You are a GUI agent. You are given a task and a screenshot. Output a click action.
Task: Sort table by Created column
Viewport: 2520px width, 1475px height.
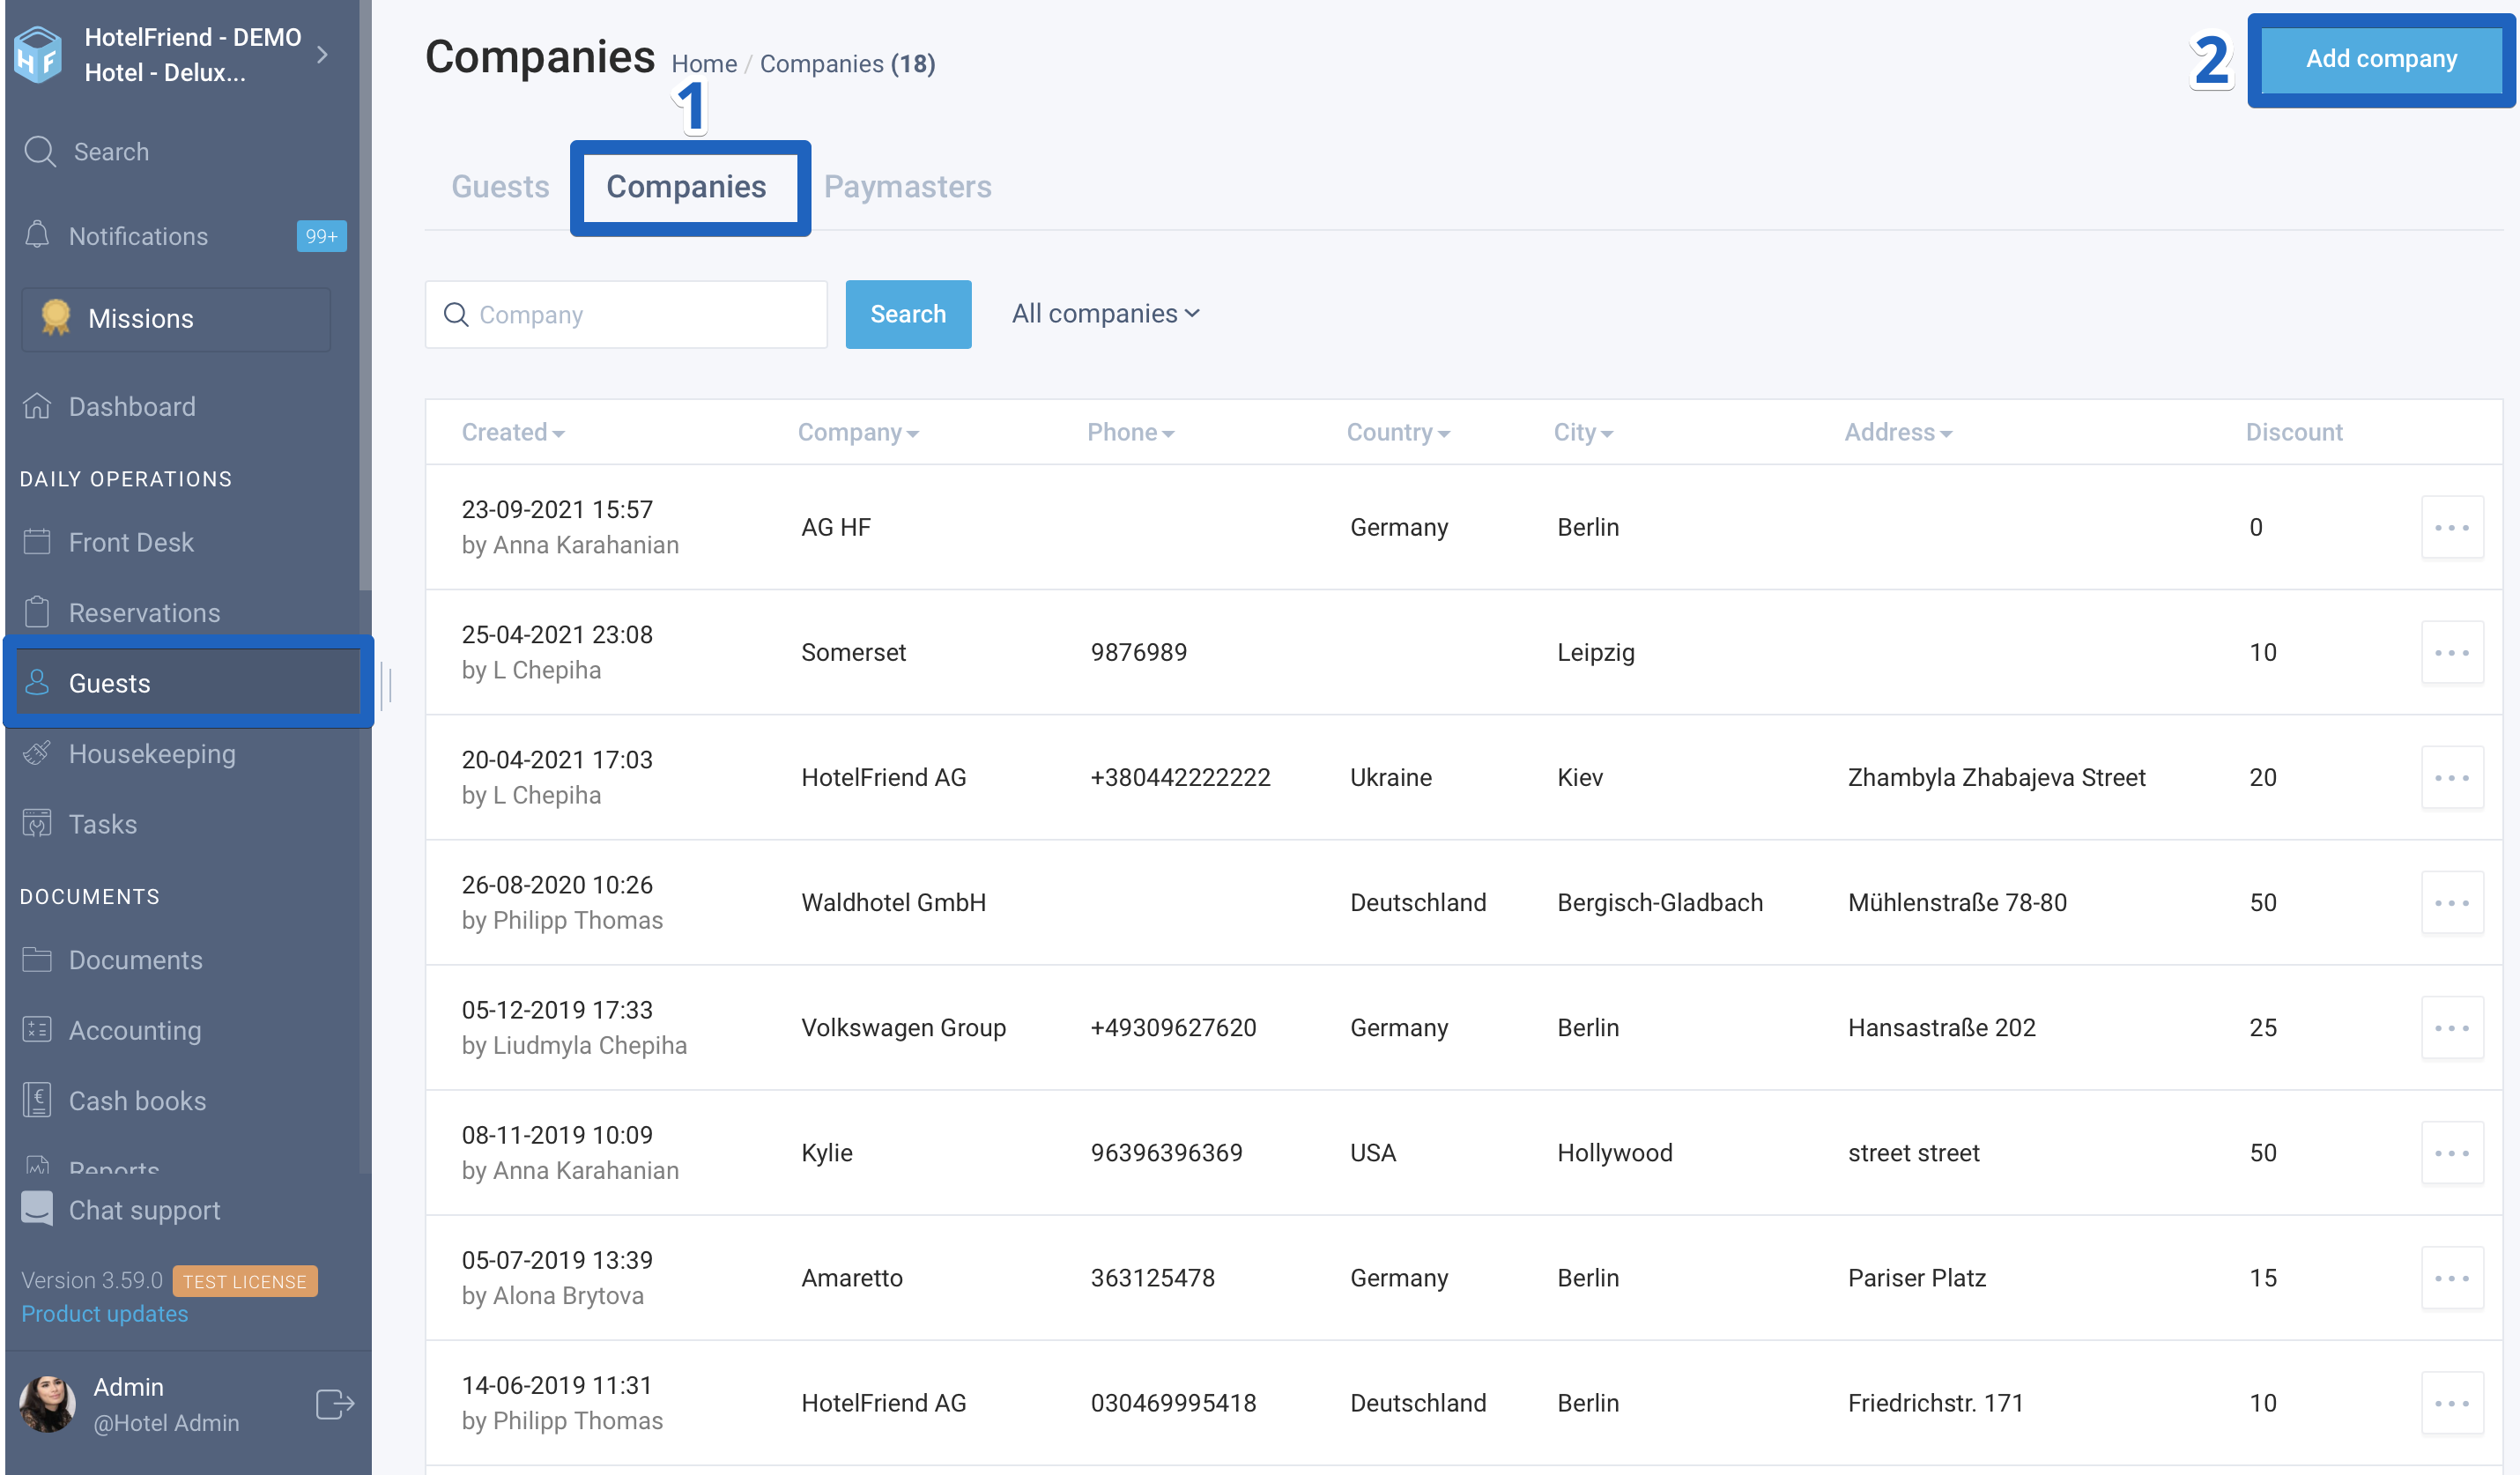click(513, 432)
